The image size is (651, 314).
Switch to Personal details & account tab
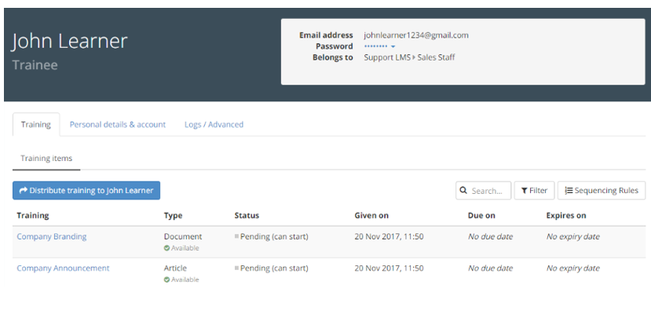tap(118, 124)
